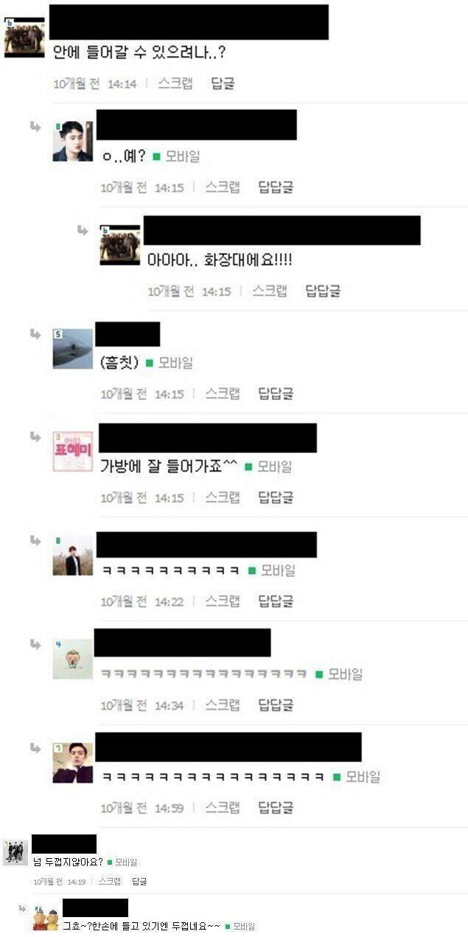This screenshot has height=937, width=468.
Task: Click '스크랩' on the 14:34 reply
Action: [223, 705]
